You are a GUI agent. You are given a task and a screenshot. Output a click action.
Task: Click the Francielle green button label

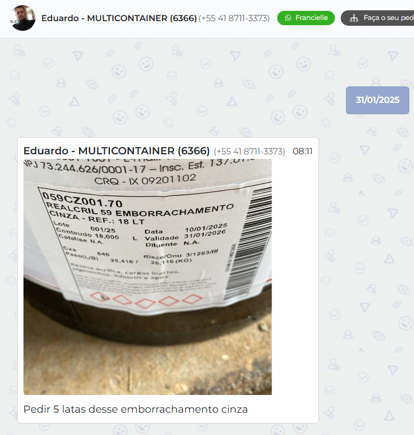click(312, 18)
